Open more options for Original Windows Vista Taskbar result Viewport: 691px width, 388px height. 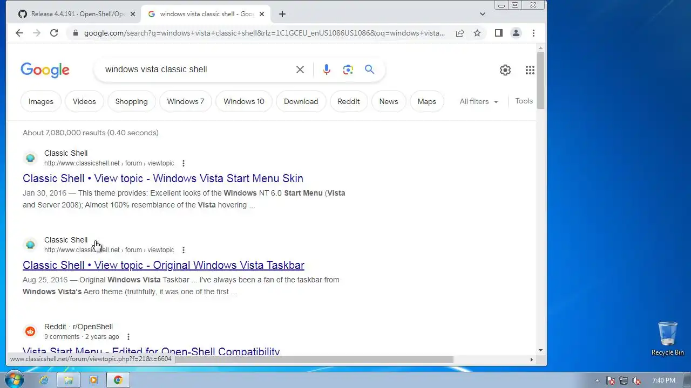click(x=184, y=250)
